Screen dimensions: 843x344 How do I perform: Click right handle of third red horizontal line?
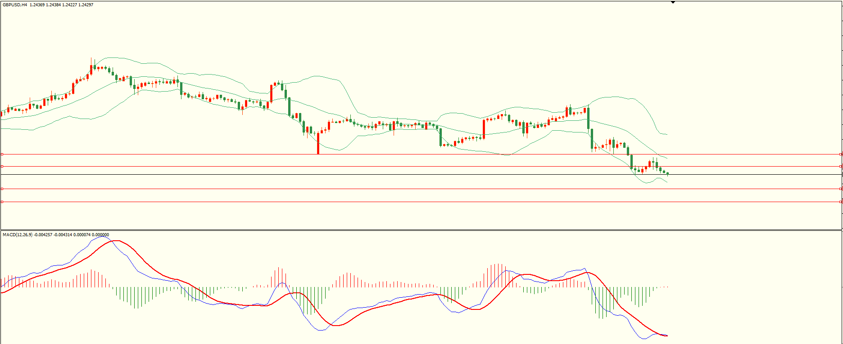[841, 189]
